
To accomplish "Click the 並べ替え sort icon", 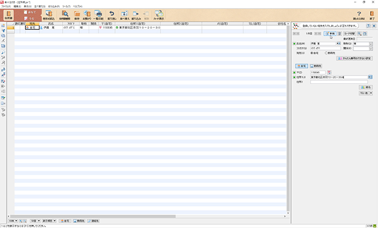I will [125, 15].
